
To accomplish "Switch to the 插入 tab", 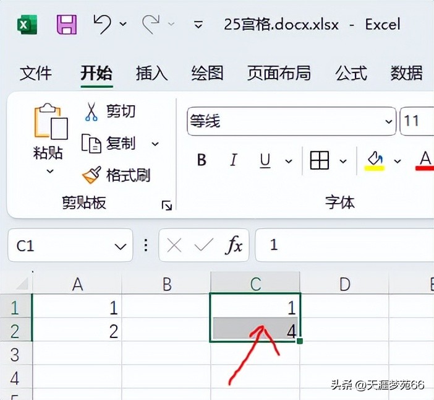I will (151, 73).
